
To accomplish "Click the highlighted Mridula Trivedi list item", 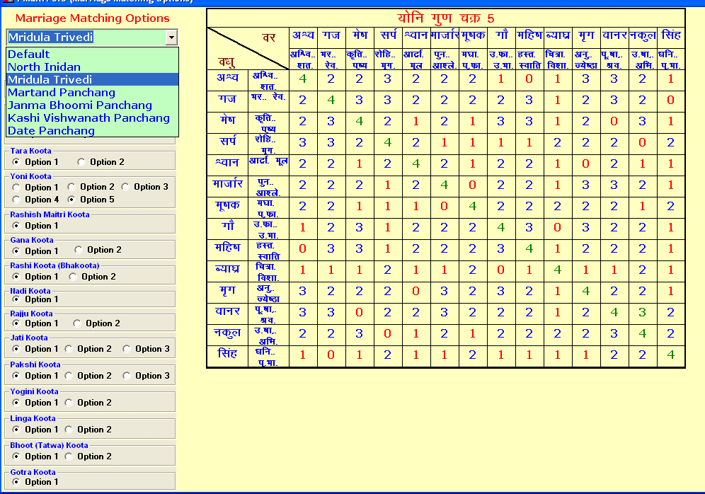I will pos(50,80).
